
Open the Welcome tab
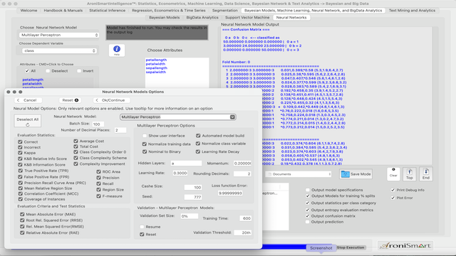coord(28,11)
